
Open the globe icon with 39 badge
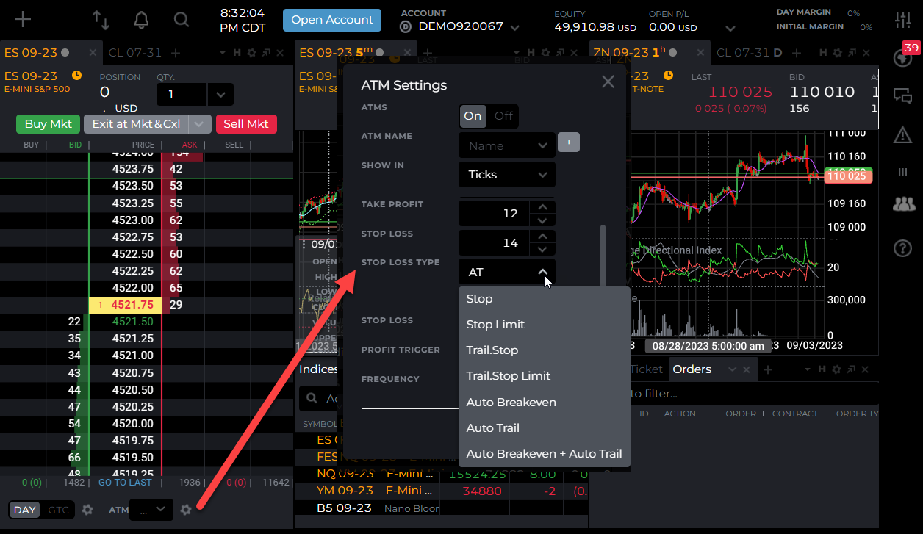coord(902,58)
